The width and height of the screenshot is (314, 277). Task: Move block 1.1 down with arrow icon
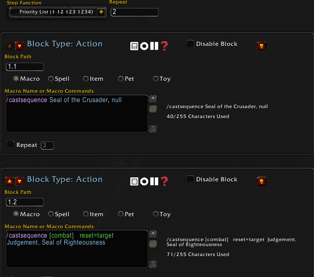click(19, 46)
